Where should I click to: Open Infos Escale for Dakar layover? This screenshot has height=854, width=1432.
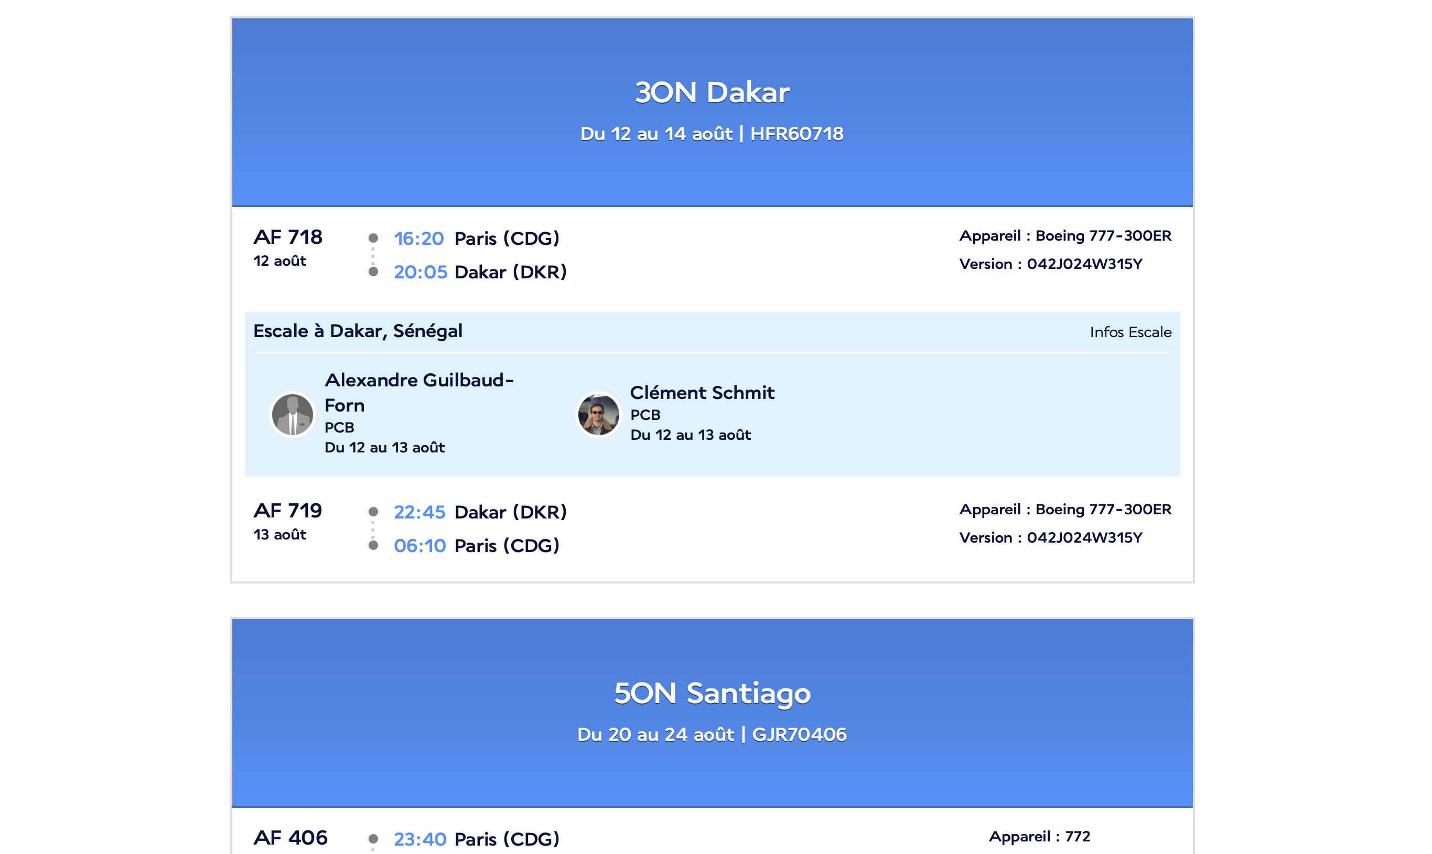pos(1130,332)
